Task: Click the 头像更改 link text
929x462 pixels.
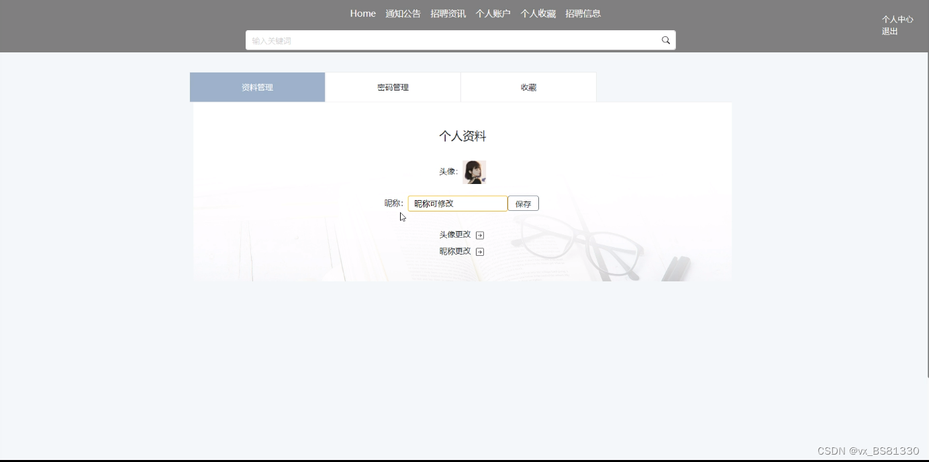Action: click(x=455, y=234)
